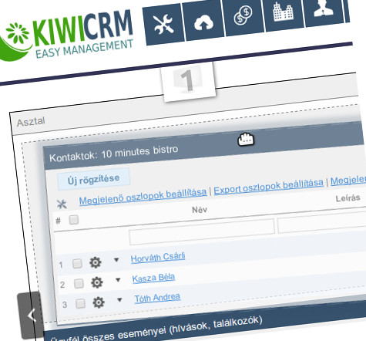Image resolution: width=366 pixels, height=341 pixels.
Task: Open gear settings for Kasza Béla
Action: [97, 282]
